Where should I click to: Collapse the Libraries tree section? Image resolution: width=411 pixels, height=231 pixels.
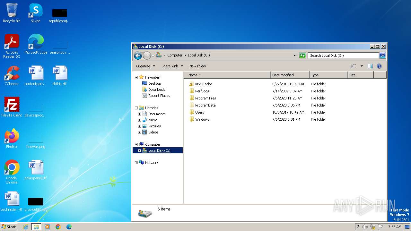[136, 108]
